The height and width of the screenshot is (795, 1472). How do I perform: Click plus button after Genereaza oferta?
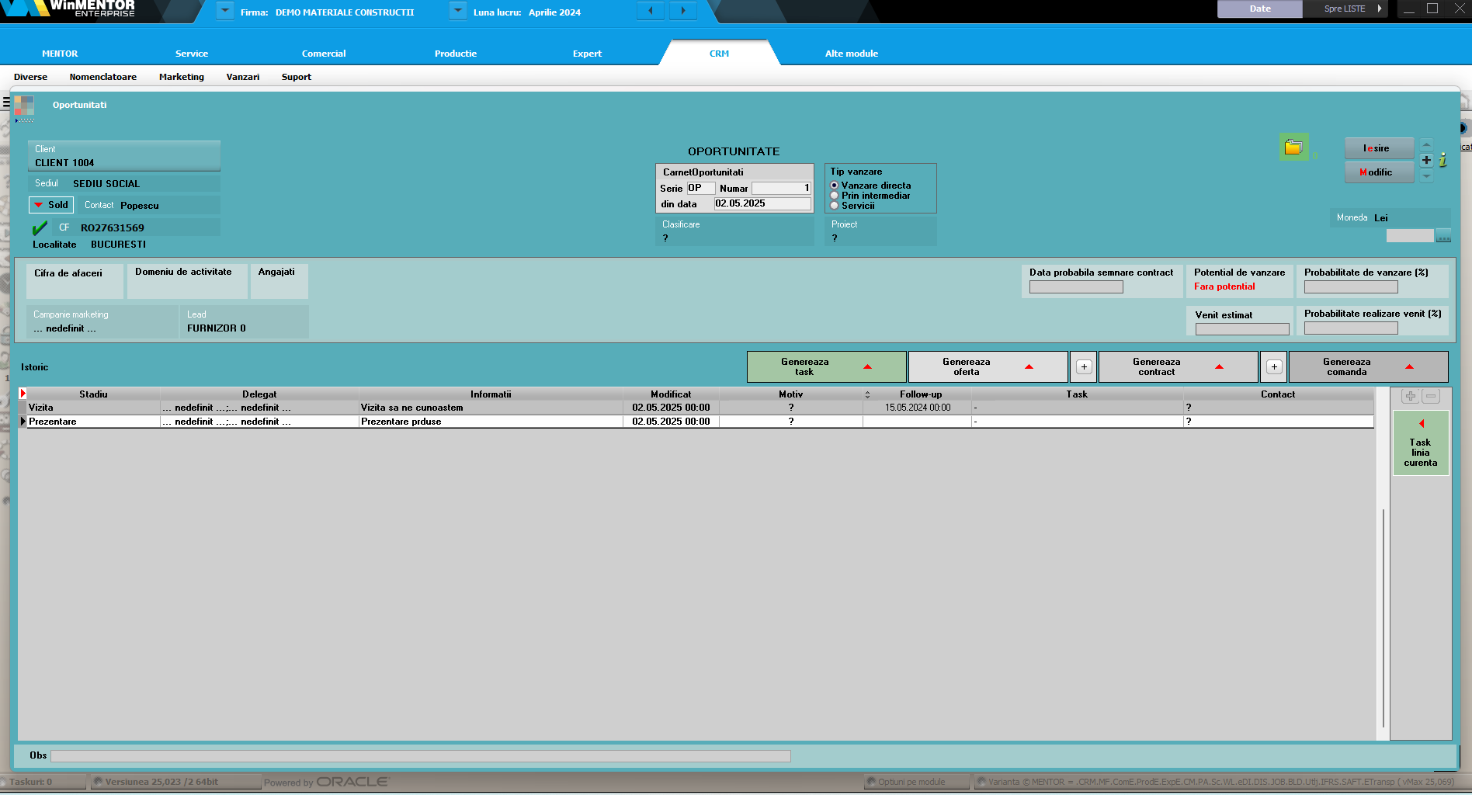1084,367
